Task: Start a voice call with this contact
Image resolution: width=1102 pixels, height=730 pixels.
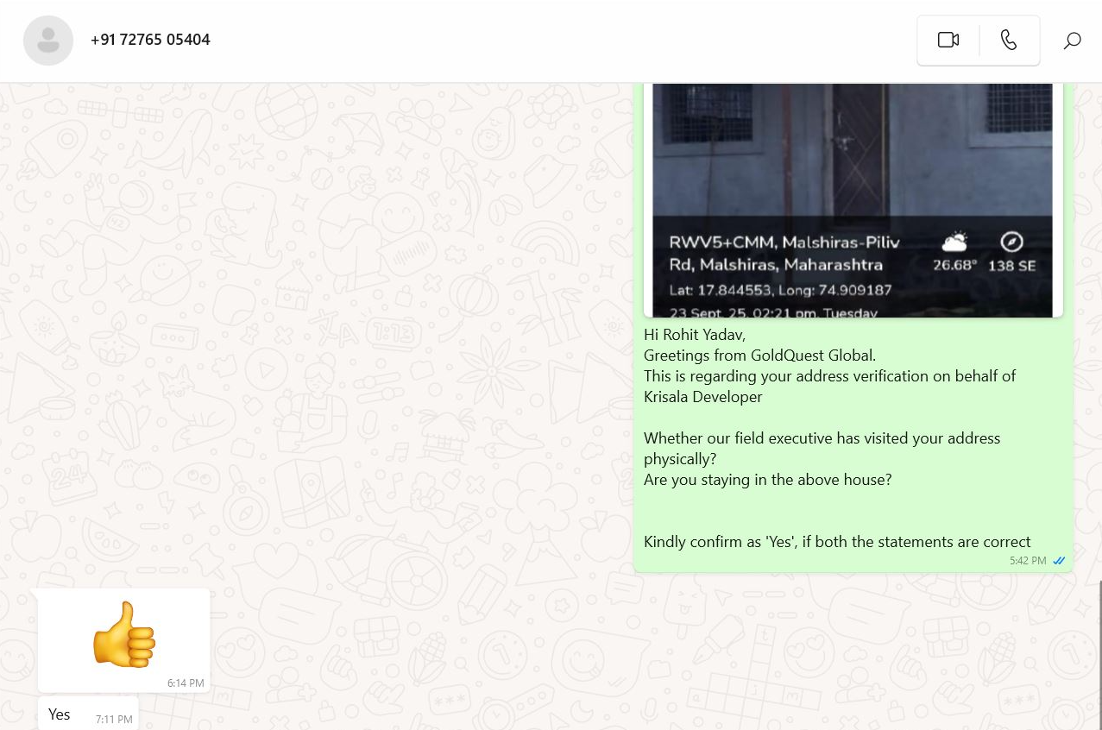Action: pos(1009,40)
